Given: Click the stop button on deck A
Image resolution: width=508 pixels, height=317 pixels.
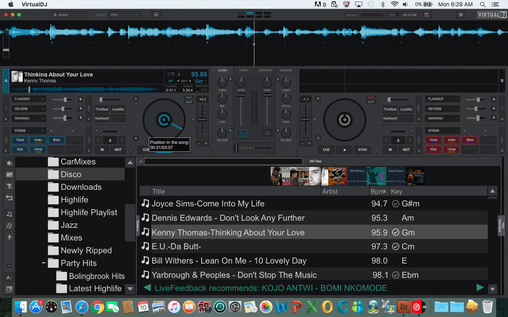Looking at the screenshot, I should (136, 138).
